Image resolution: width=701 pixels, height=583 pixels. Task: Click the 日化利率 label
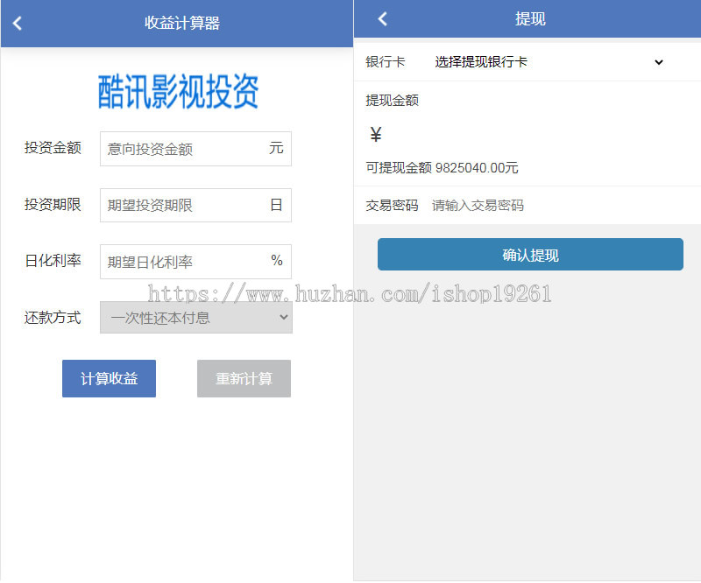(53, 261)
